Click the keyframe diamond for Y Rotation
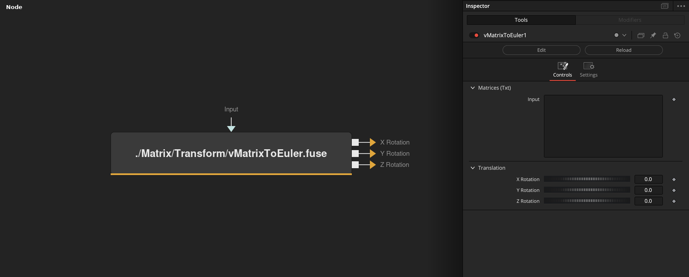689x277 pixels. point(674,190)
